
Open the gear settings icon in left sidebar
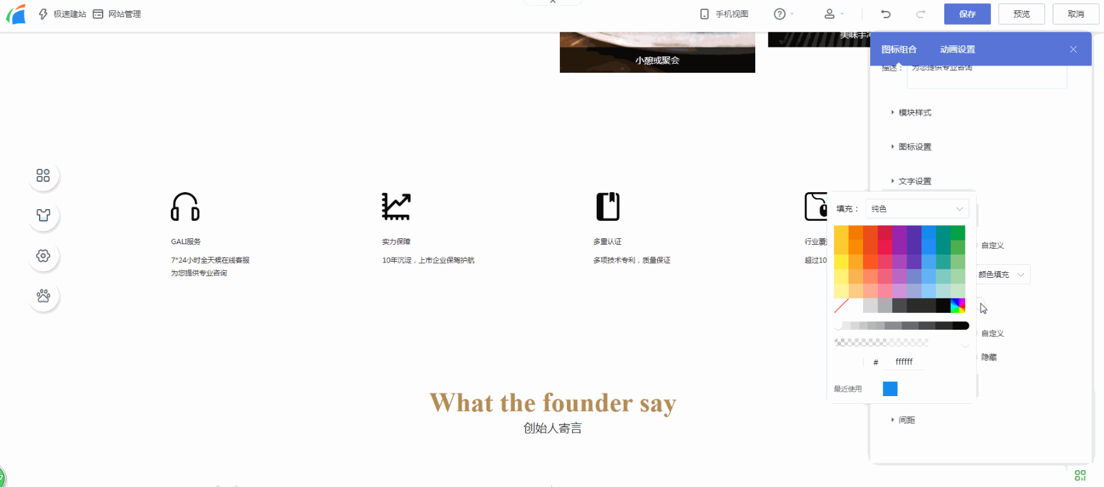[43, 256]
